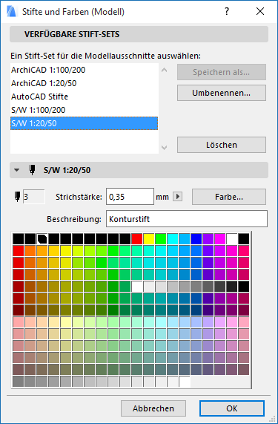Select the white swatch in top pen row
This screenshot has height=424, width=278.
(232, 239)
